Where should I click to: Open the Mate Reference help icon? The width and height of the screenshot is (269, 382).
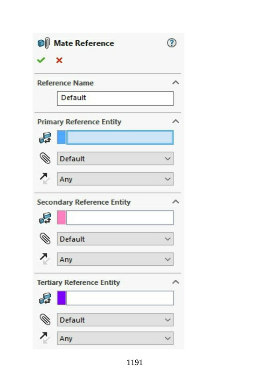click(171, 43)
